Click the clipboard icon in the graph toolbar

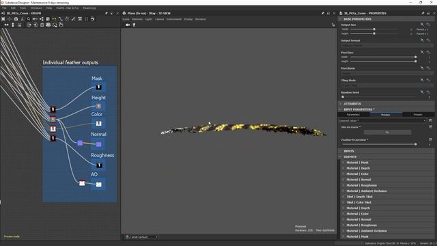click(42, 25)
